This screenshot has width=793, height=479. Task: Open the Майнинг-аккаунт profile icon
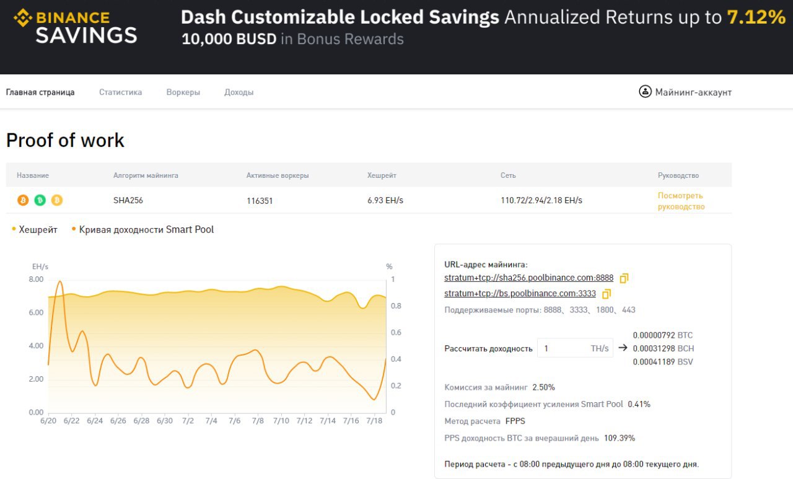[x=645, y=92]
